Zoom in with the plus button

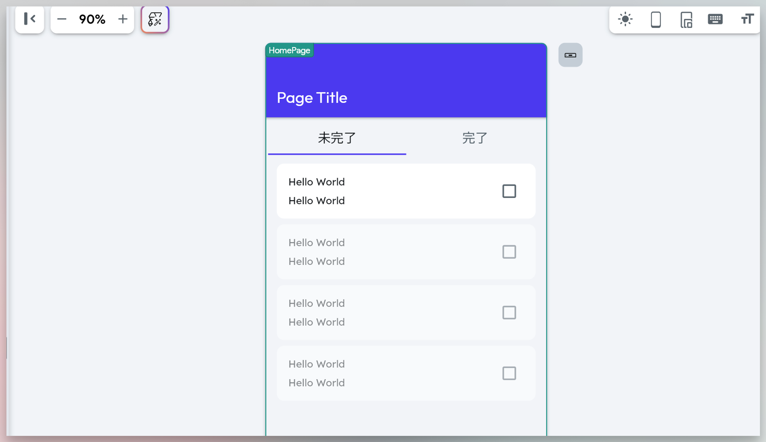tap(123, 19)
